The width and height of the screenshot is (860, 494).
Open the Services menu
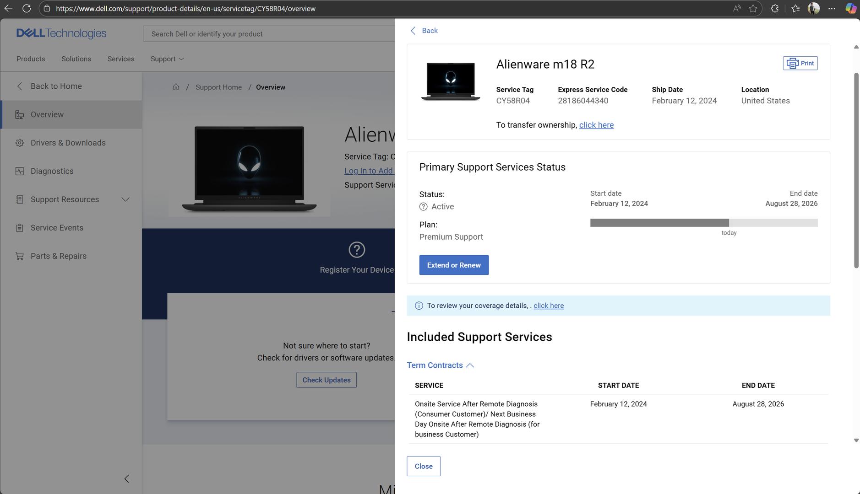pyautogui.click(x=121, y=59)
